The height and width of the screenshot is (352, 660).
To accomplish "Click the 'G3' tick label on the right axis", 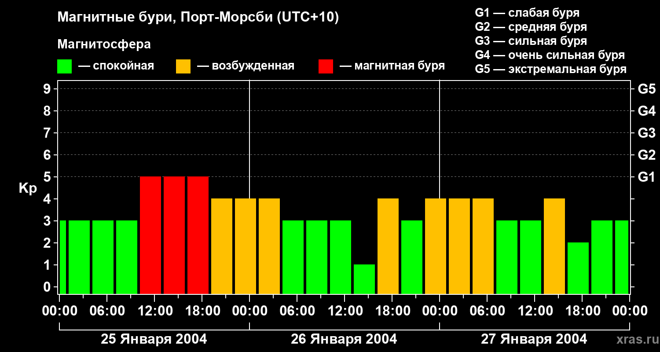I will point(646,133).
